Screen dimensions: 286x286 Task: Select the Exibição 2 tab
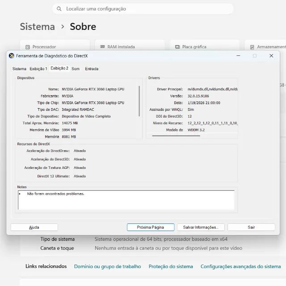tap(59, 68)
